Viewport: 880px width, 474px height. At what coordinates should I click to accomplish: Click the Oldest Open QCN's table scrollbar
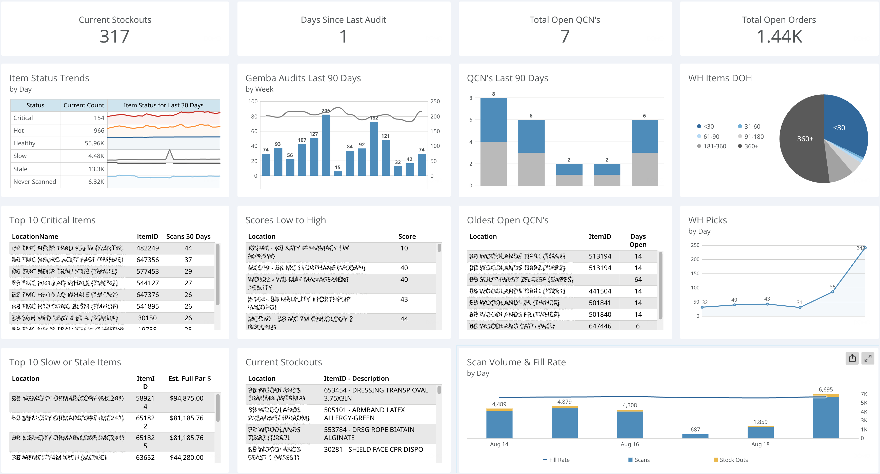(660, 286)
